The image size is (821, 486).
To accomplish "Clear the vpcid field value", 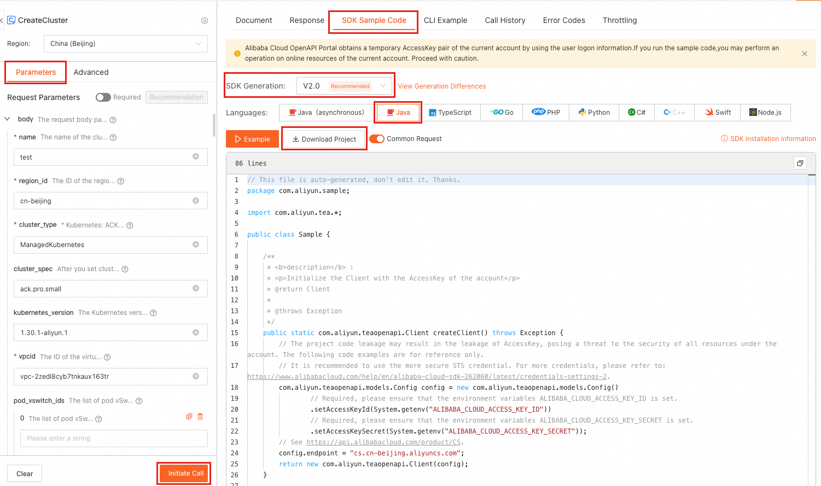I will coord(196,376).
